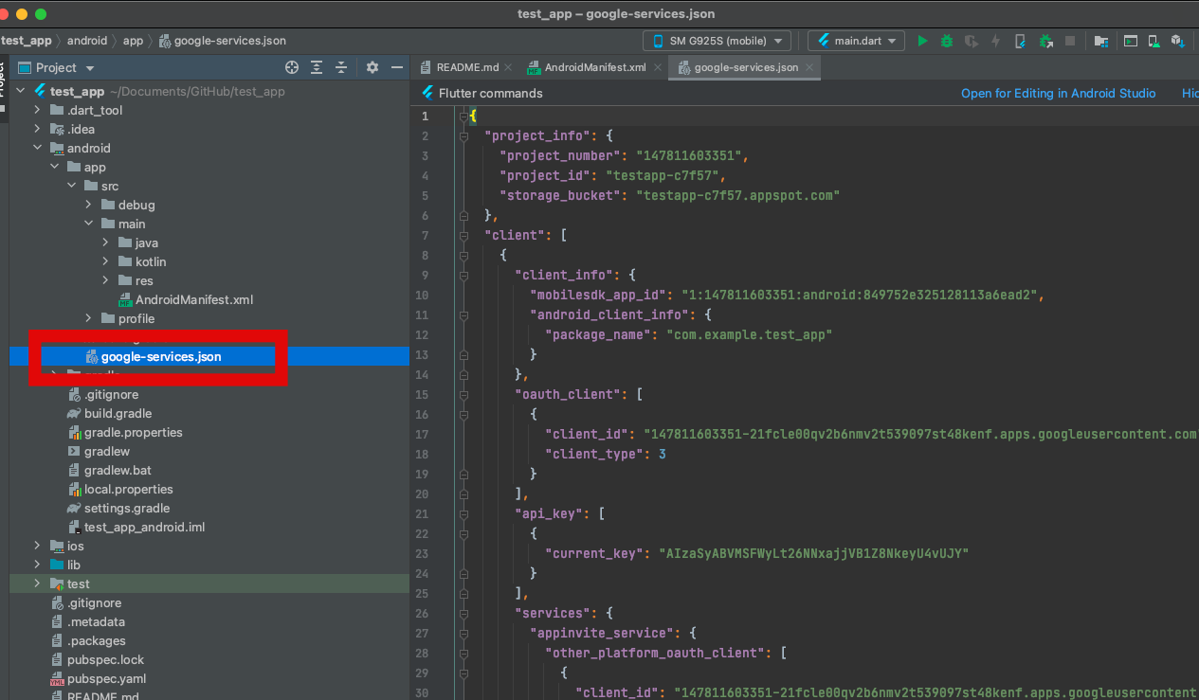Select the google-services.json editor tab

tap(746, 67)
